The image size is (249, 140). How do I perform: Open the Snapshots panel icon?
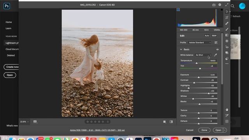(x=227, y=53)
